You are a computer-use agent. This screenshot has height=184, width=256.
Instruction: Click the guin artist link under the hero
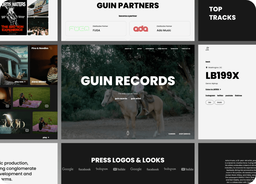tap(136, 98)
